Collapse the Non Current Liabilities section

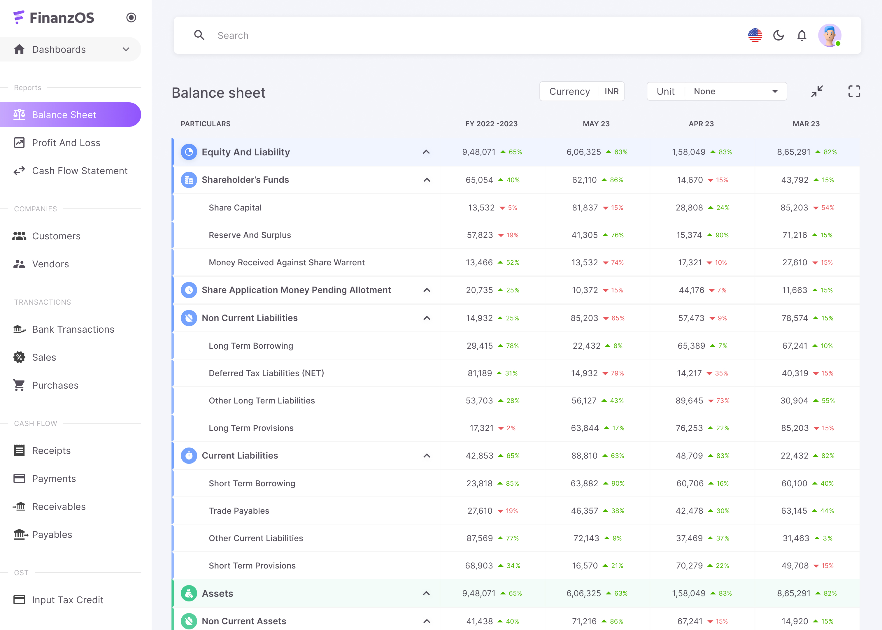coord(427,318)
